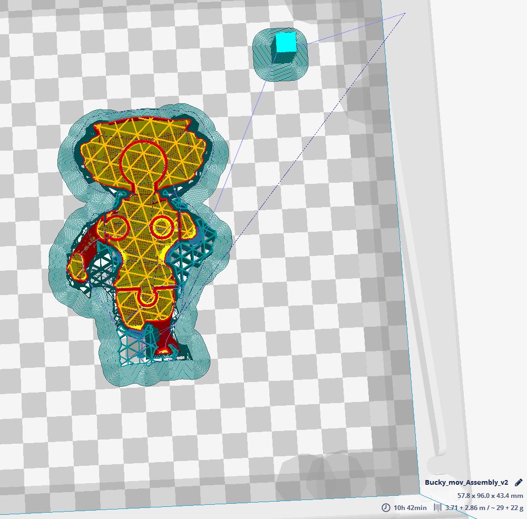This screenshot has height=519, width=527.
Task: Select the Bucky_mov_Assembly_v2 job name
Action: (466, 482)
